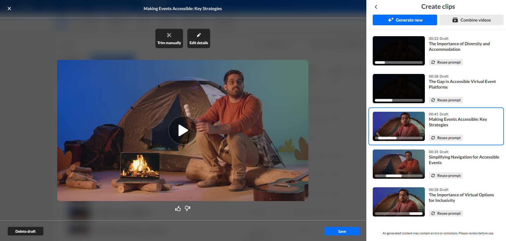Go back using the Create clips chevron
The image size is (506, 241).
point(376,7)
